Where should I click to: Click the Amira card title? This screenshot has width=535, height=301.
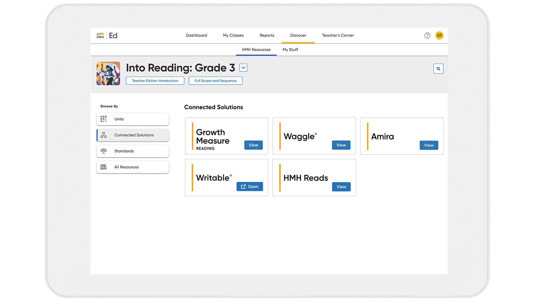click(x=383, y=136)
